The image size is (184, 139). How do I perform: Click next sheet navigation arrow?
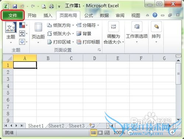click(17, 125)
